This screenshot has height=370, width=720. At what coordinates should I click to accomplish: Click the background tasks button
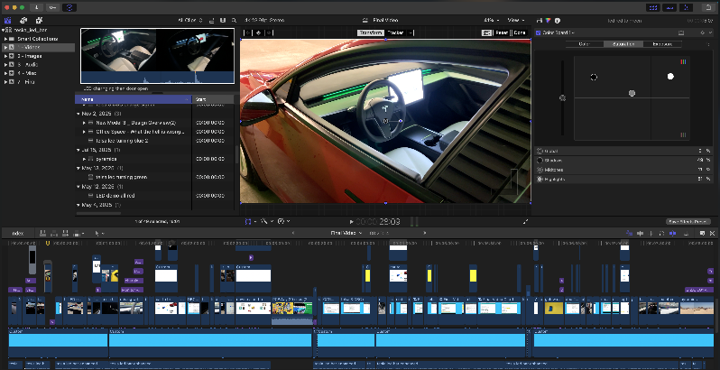[x=69, y=7]
